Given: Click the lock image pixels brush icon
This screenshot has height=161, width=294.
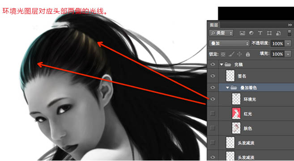Looking at the screenshot, I should (231, 55).
